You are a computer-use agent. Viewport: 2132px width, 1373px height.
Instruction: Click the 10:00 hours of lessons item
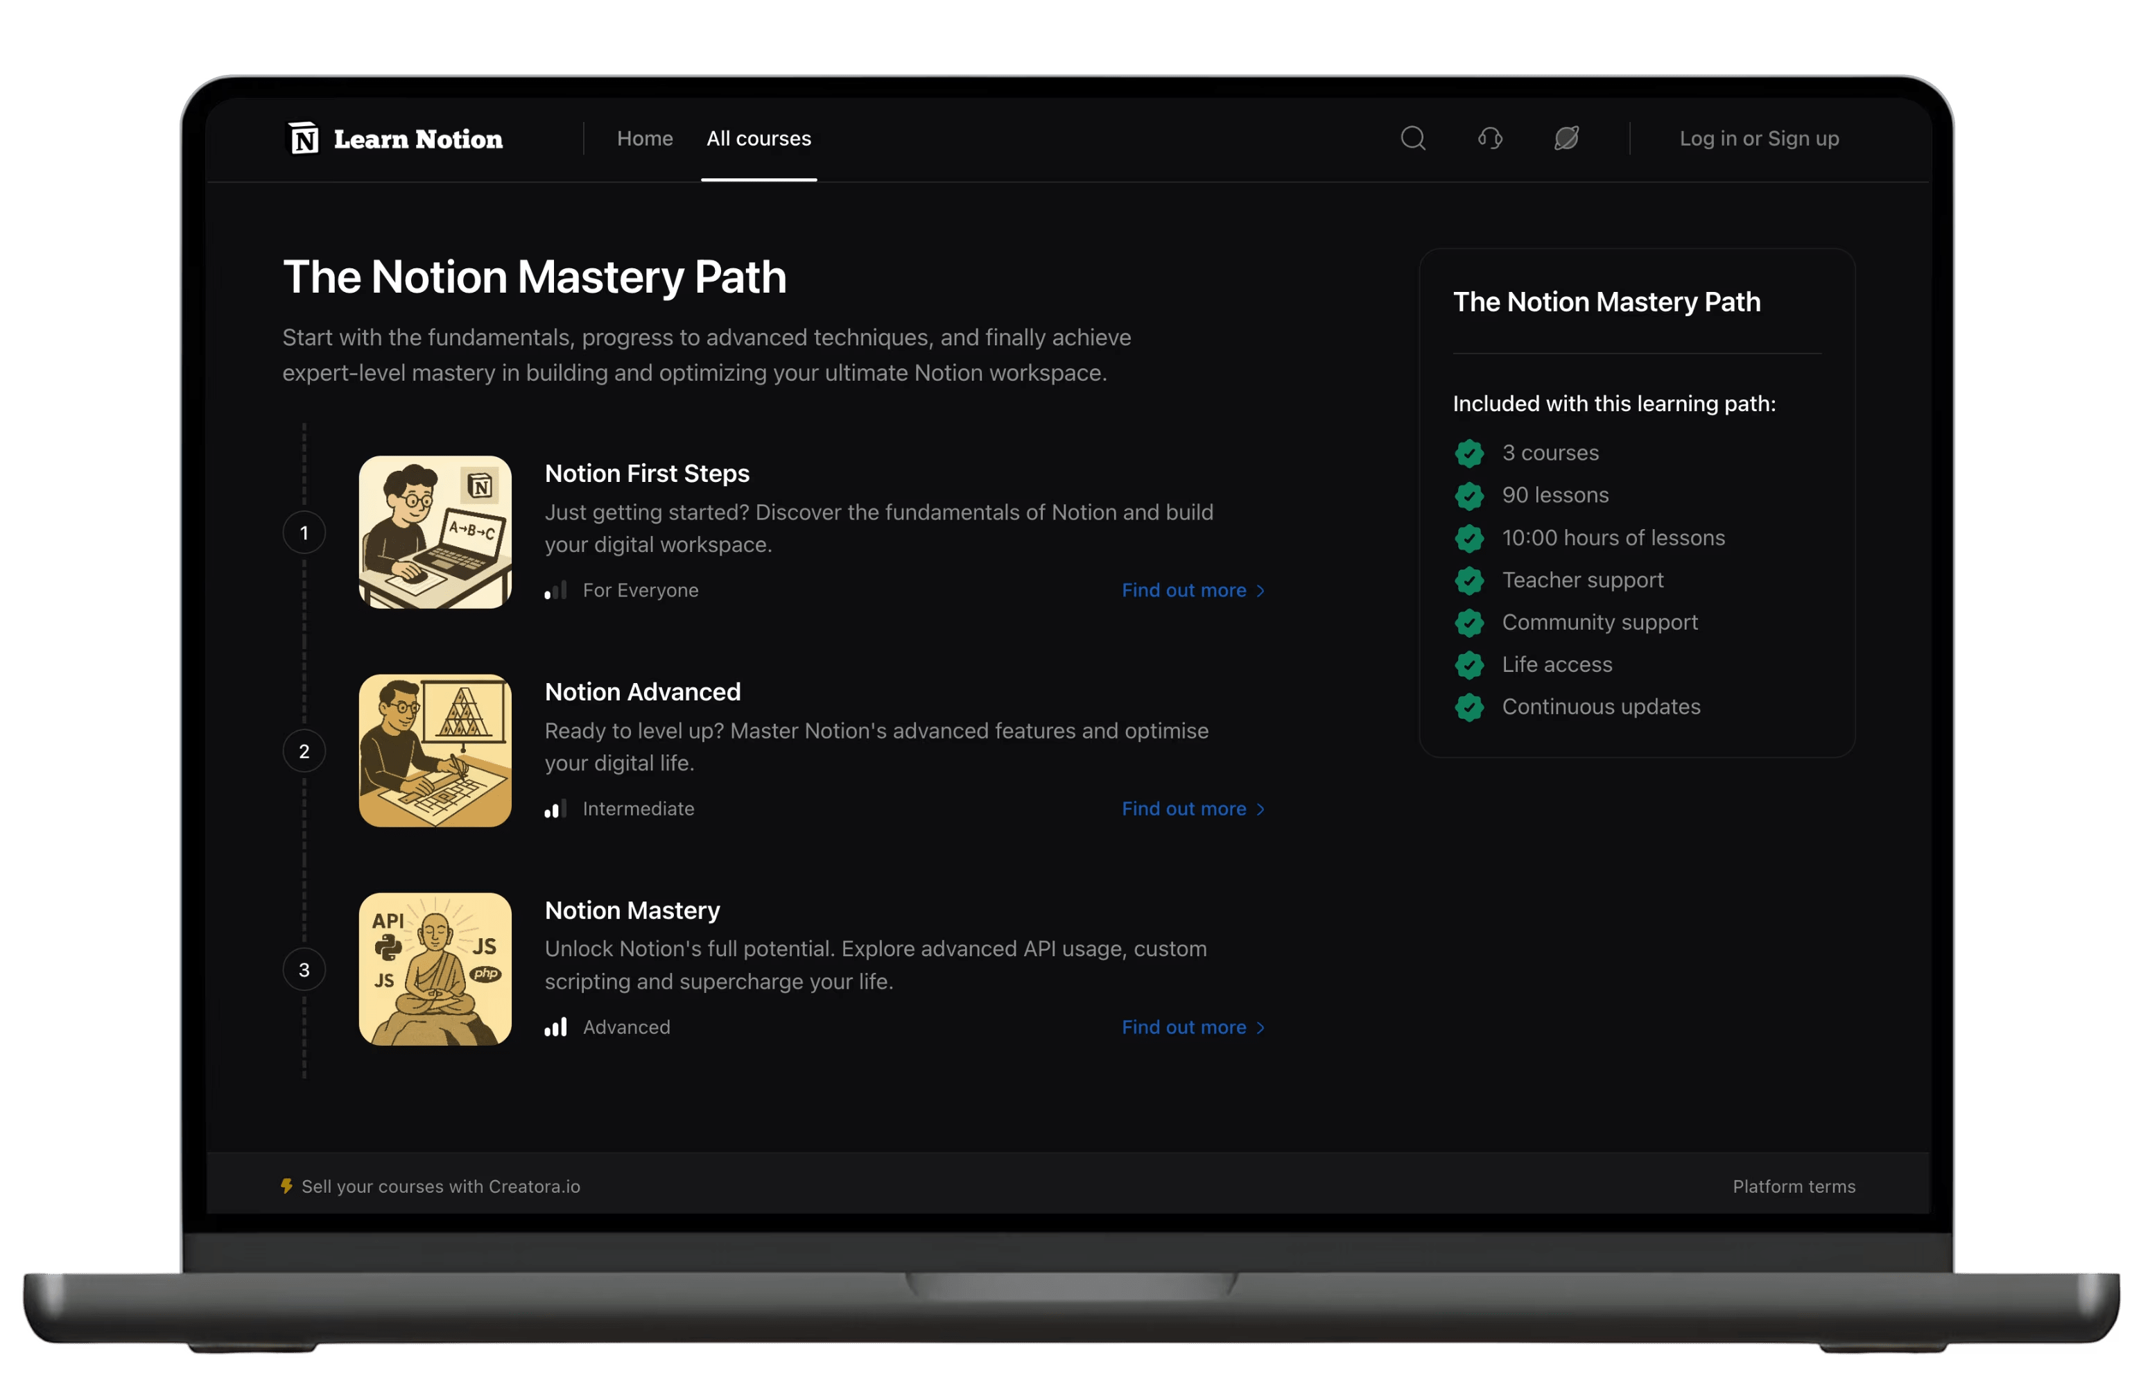click(x=1613, y=537)
